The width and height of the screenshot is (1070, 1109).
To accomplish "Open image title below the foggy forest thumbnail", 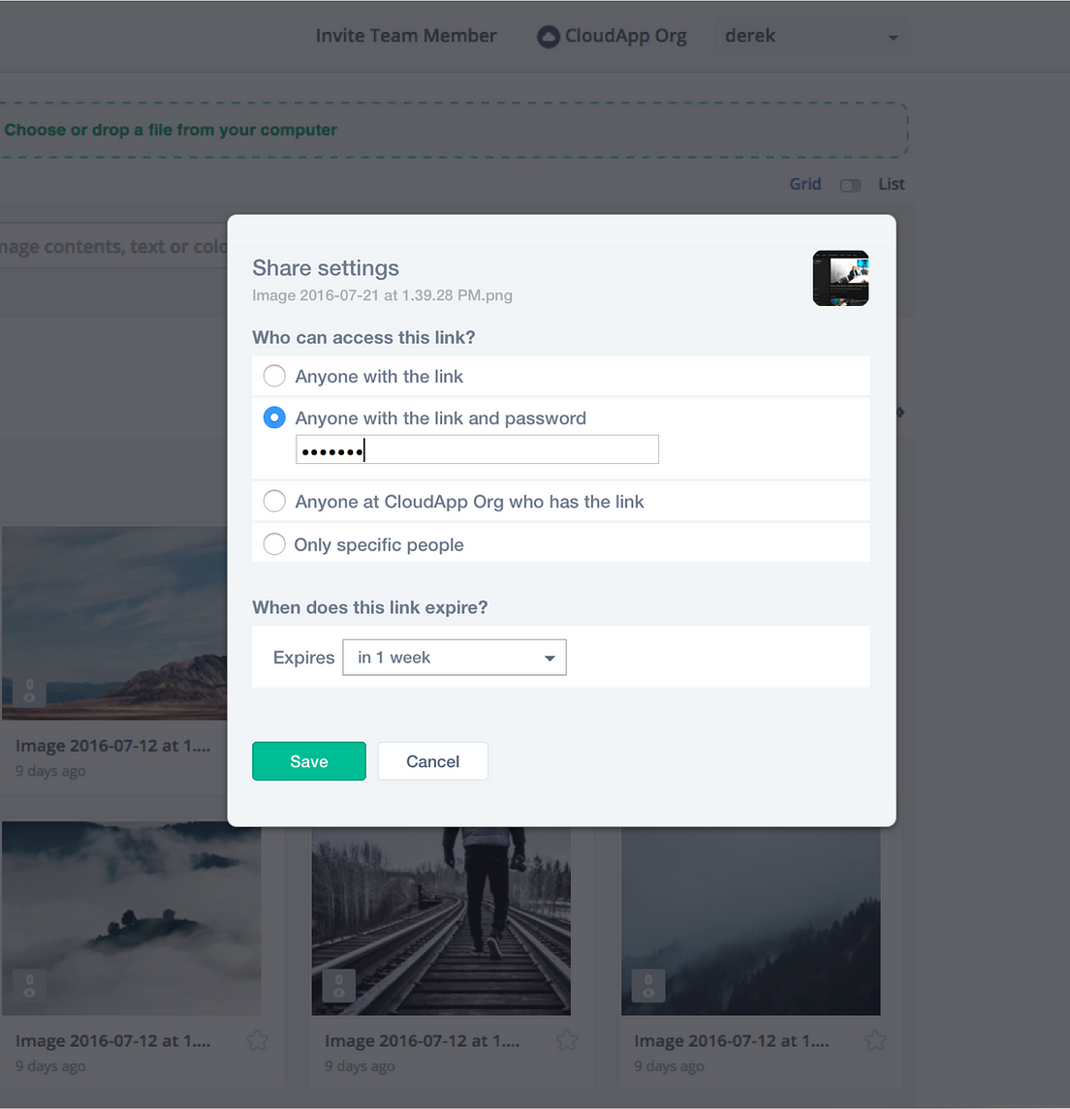I will click(x=731, y=1040).
